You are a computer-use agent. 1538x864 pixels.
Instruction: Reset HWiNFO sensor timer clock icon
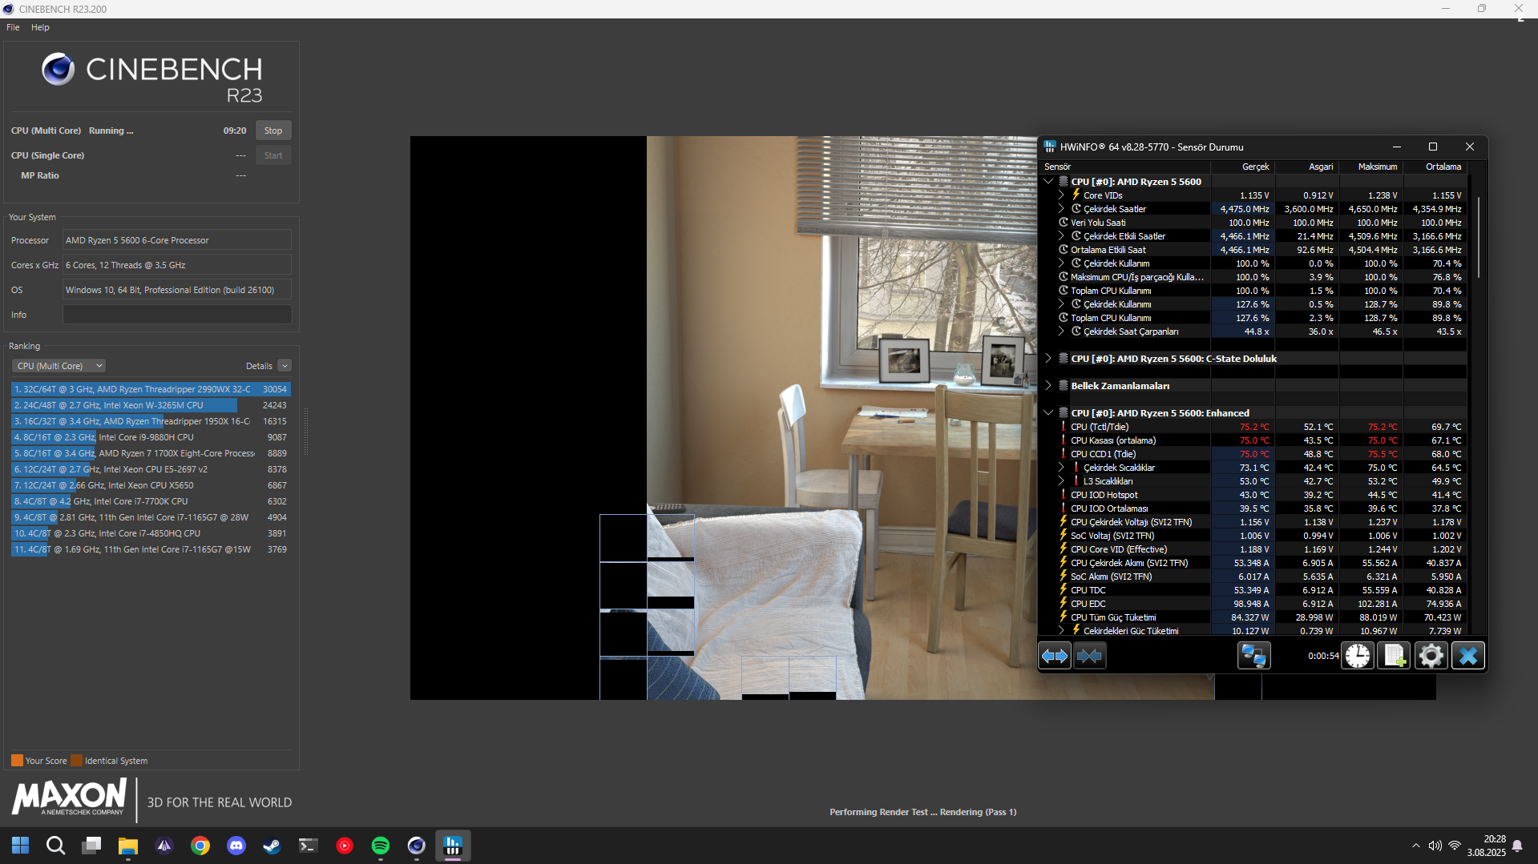[x=1358, y=656]
